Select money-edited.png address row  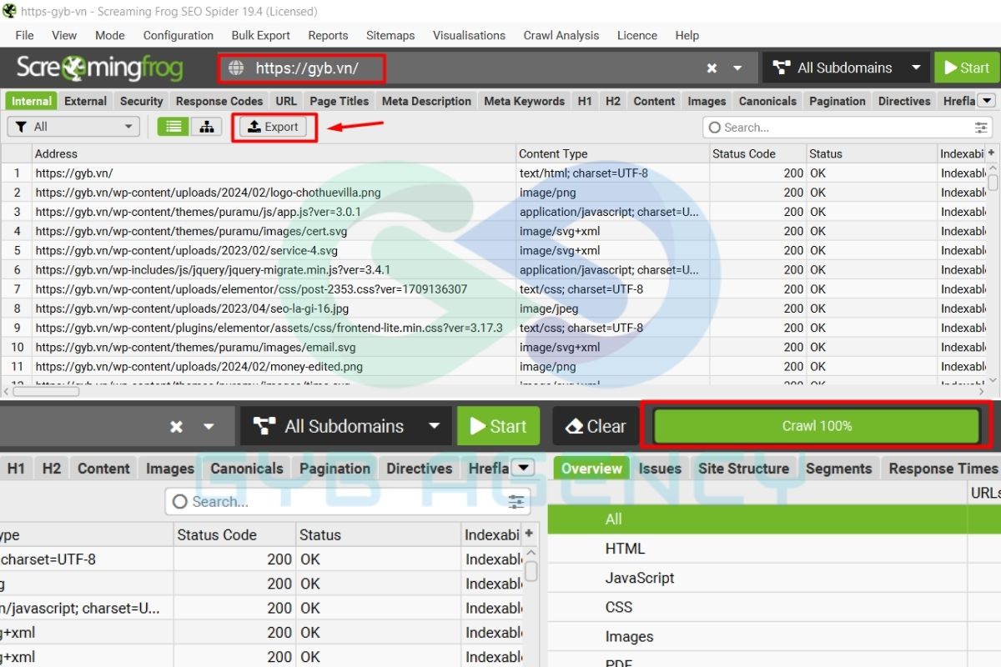pyautogui.click(x=274, y=367)
